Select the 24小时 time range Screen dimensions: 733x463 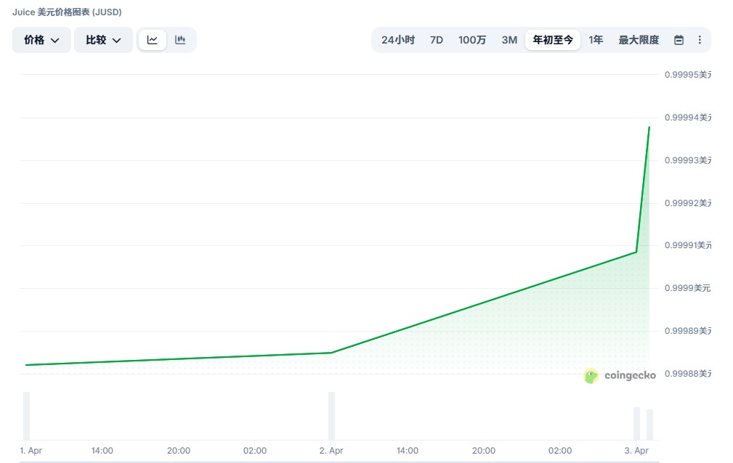[x=398, y=40]
